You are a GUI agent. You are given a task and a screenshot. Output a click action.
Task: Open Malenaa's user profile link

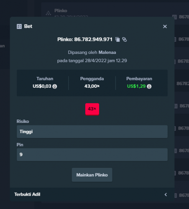[x=107, y=53]
